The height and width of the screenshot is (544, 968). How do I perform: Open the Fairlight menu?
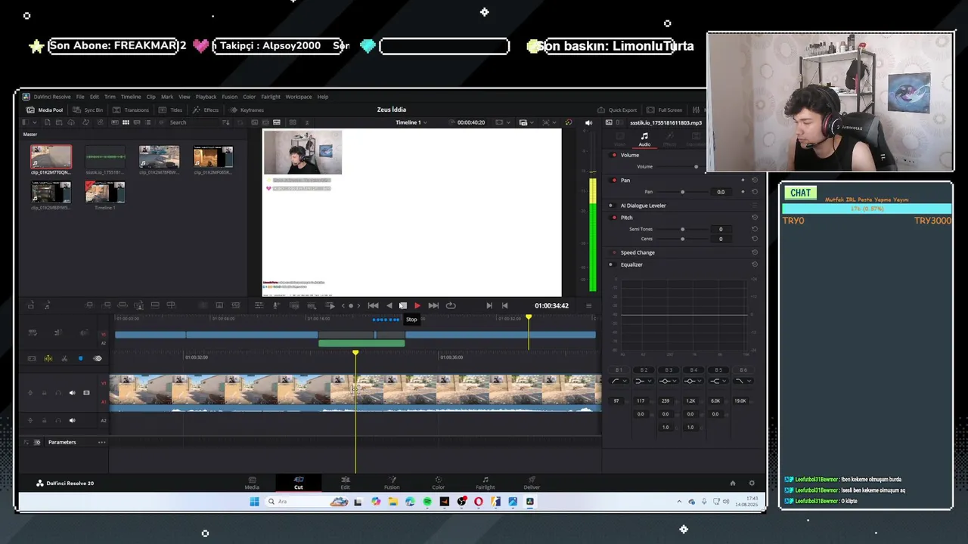pyautogui.click(x=270, y=97)
